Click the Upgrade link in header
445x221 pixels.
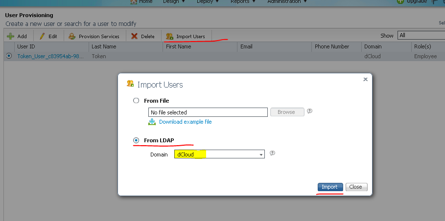pos(416,1)
